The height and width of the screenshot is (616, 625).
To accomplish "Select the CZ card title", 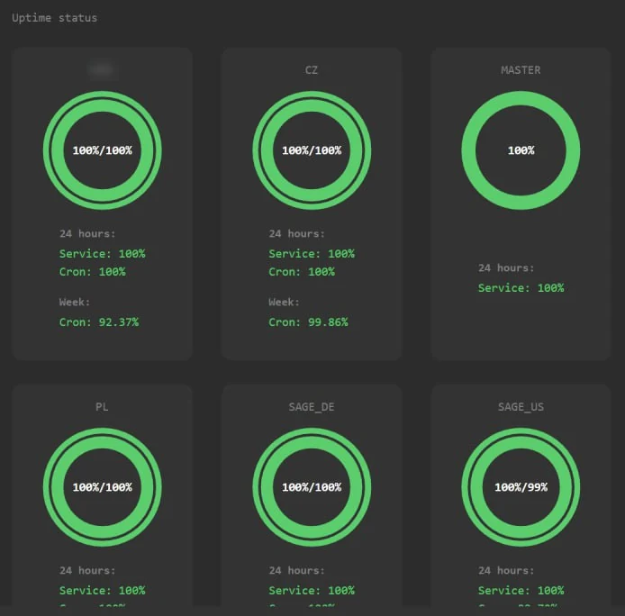I will coord(312,70).
